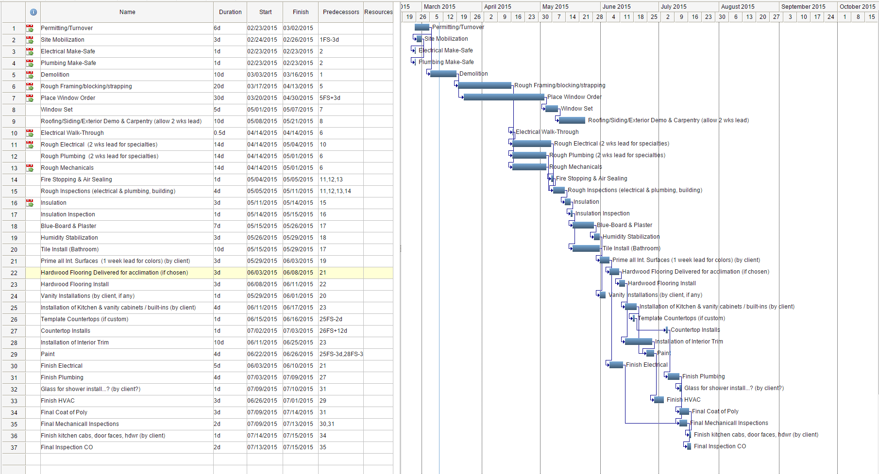Image resolution: width=879 pixels, height=474 pixels.
Task: Click the Place Window Order Gantt bar
Action: [504, 97]
